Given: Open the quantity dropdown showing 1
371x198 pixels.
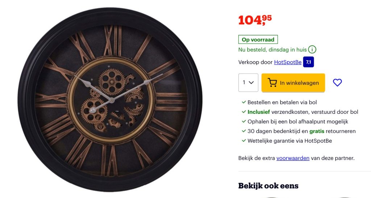Looking at the screenshot, I should 248,83.
